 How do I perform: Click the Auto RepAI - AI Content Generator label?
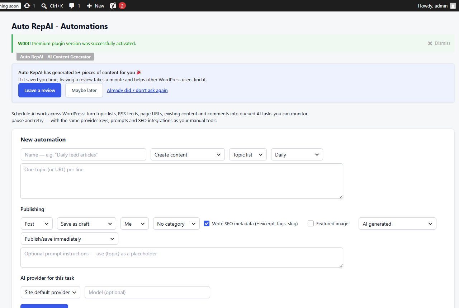56,57
